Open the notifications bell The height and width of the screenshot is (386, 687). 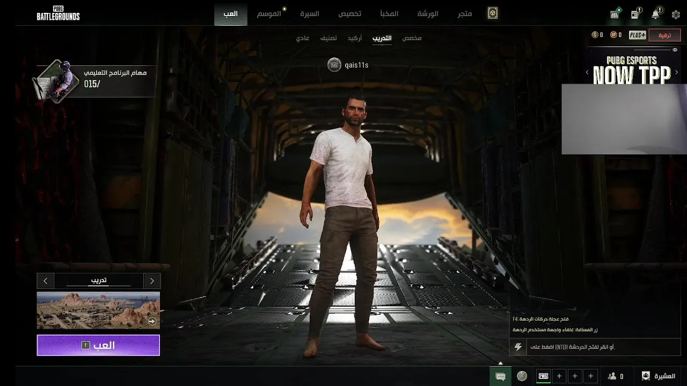pyautogui.click(x=656, y=14)
